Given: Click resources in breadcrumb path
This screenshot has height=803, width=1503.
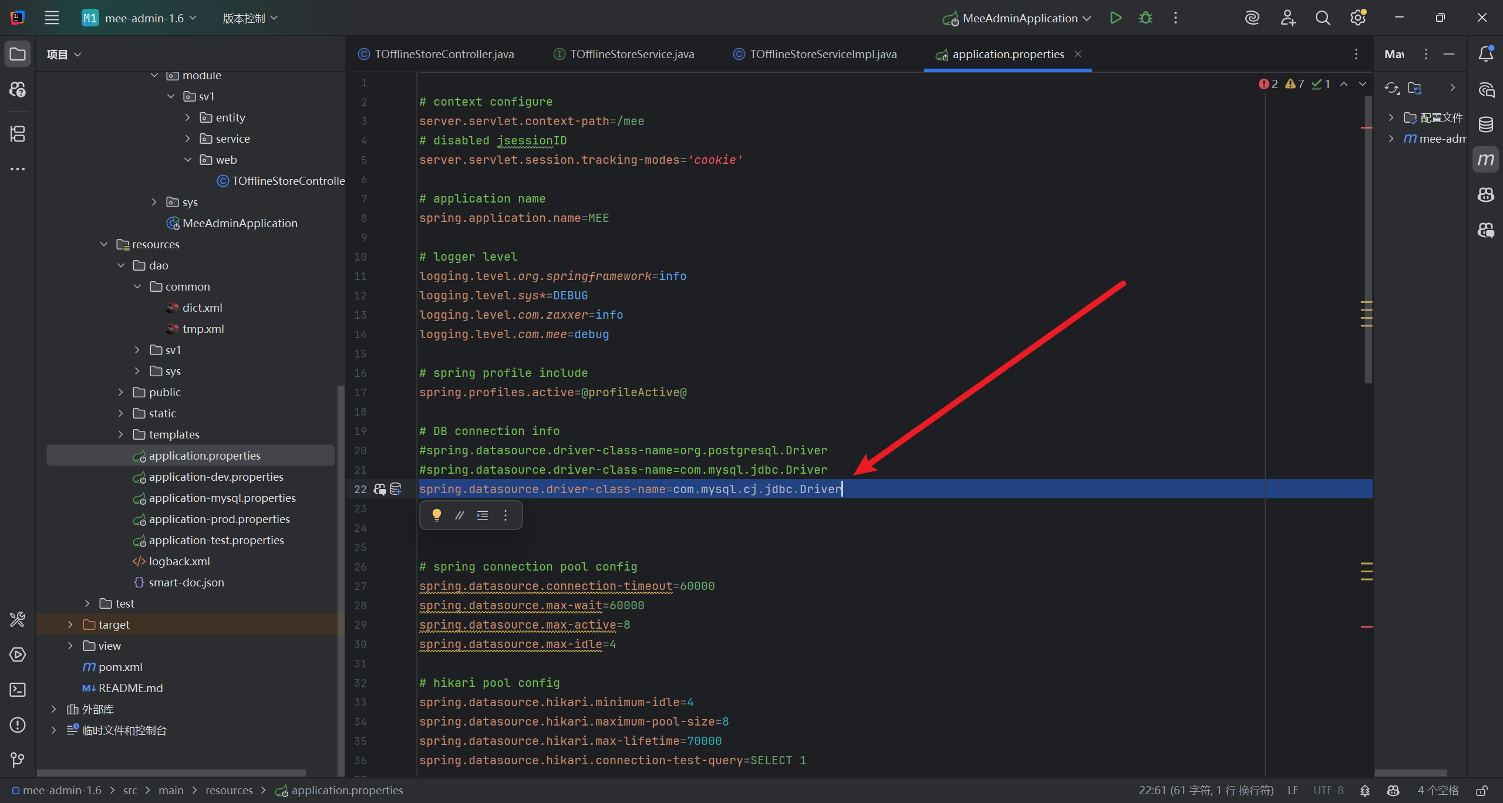Looking at the screenshot, I should click(229, 791).
